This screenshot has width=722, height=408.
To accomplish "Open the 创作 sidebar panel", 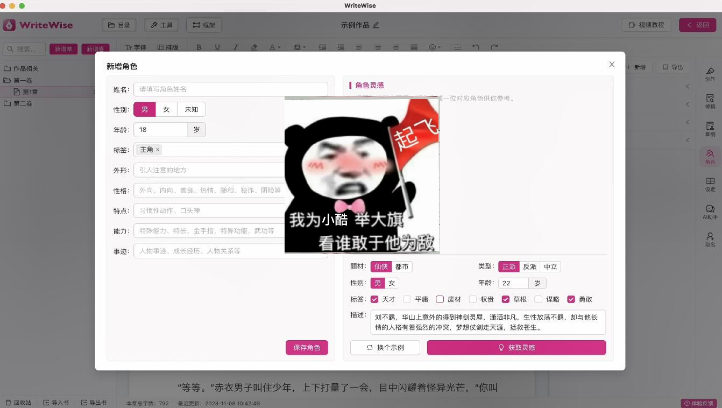I will [x=710, y=74].
